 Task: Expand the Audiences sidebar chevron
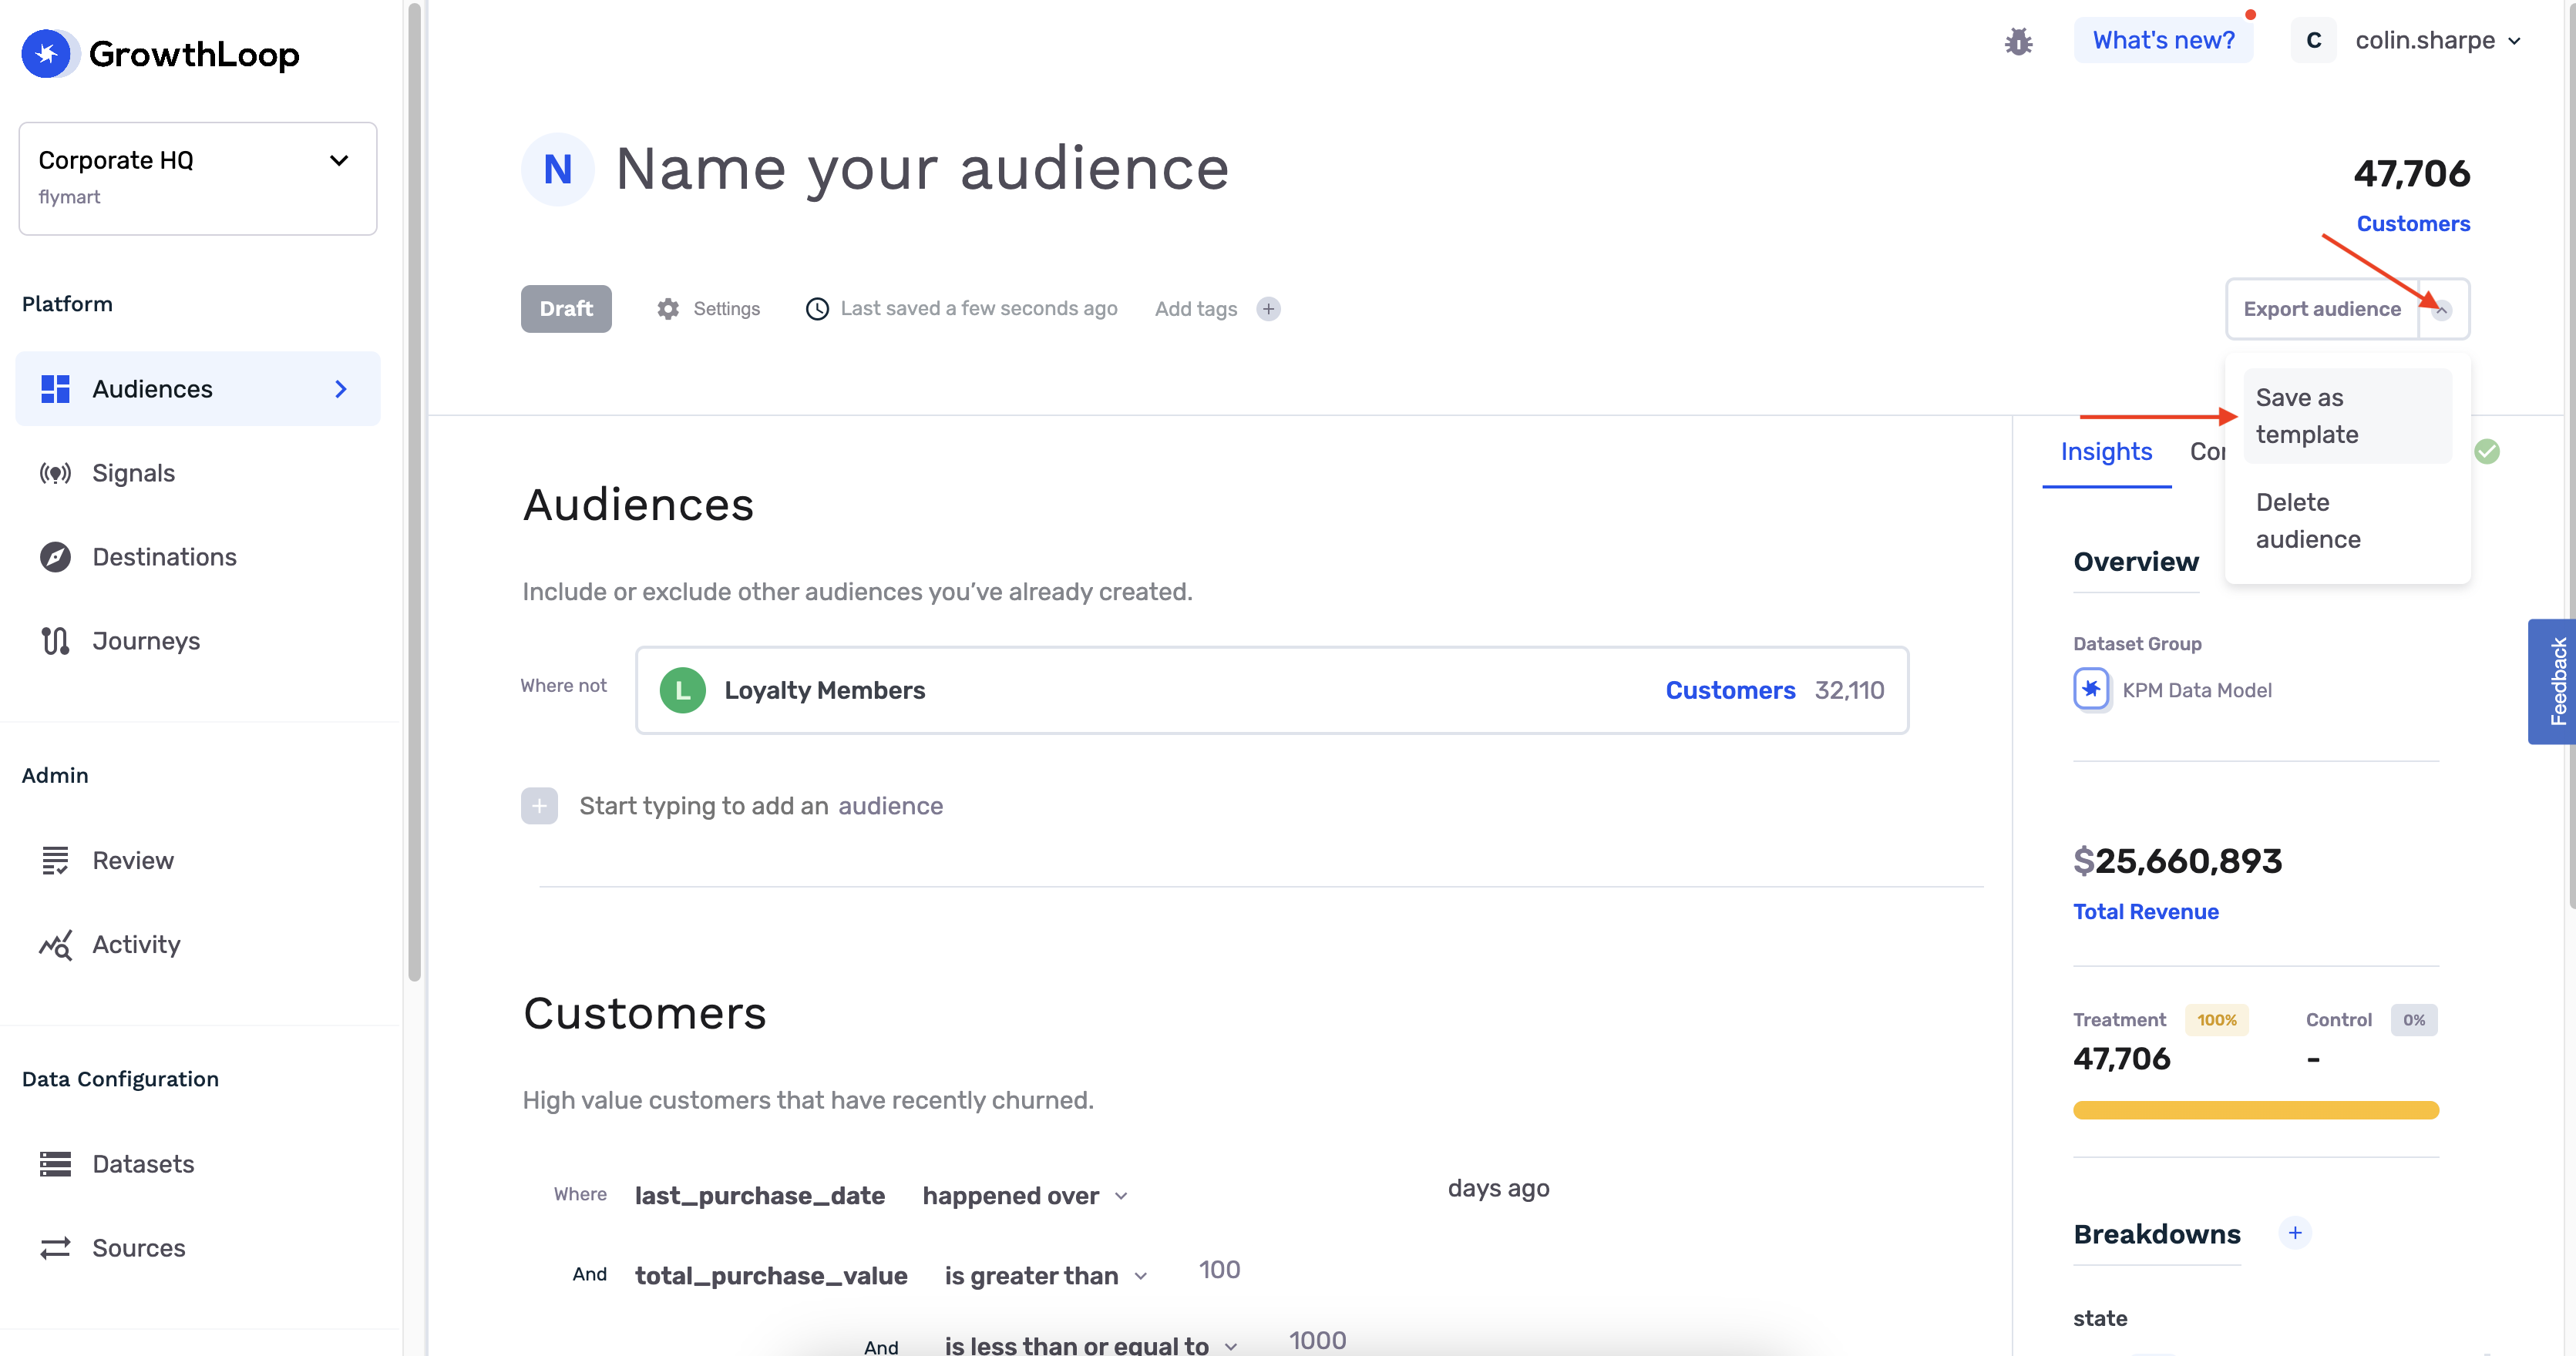point(341,389)
